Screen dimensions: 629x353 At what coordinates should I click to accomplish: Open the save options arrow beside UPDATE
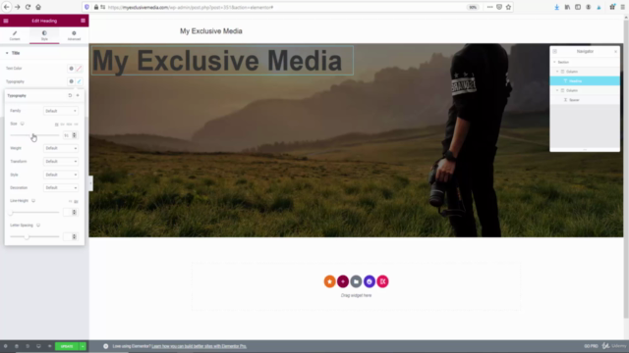pyautogui.click(x=83, y=346)
